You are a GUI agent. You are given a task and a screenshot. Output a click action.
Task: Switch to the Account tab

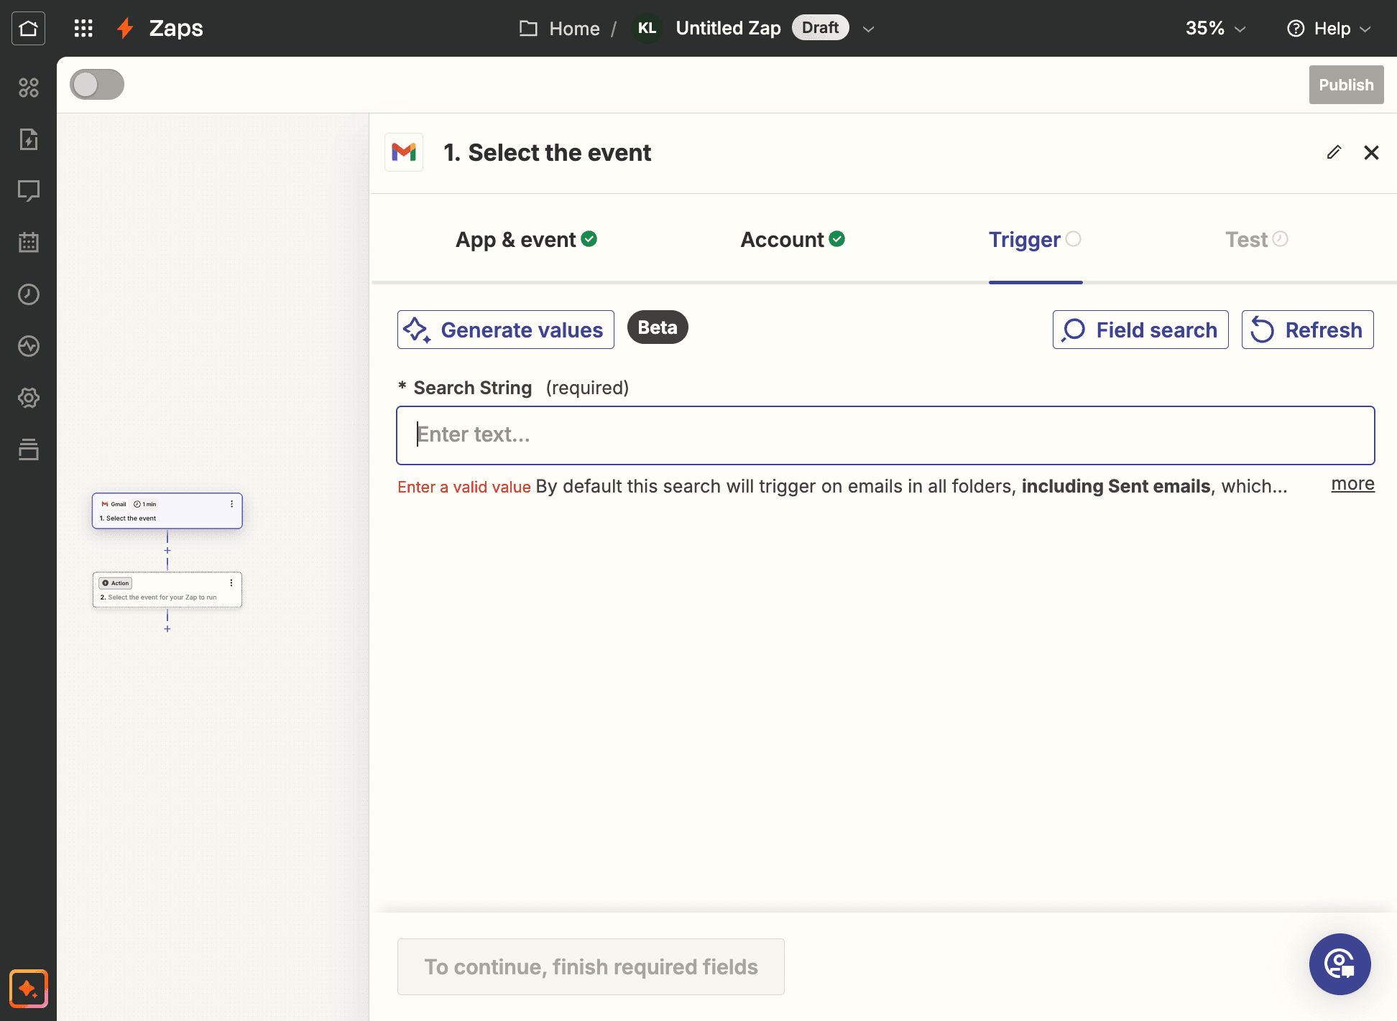coord(793,240)
